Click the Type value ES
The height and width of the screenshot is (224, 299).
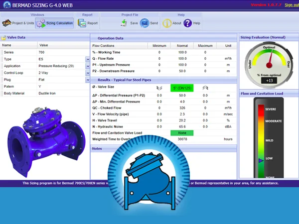pos(41,59)
